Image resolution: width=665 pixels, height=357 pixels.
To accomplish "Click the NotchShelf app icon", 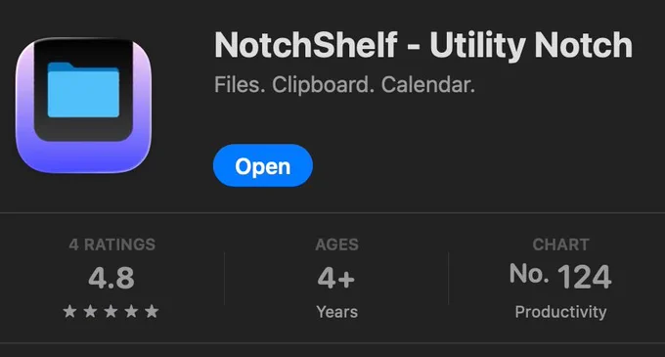I will point(83,106).
